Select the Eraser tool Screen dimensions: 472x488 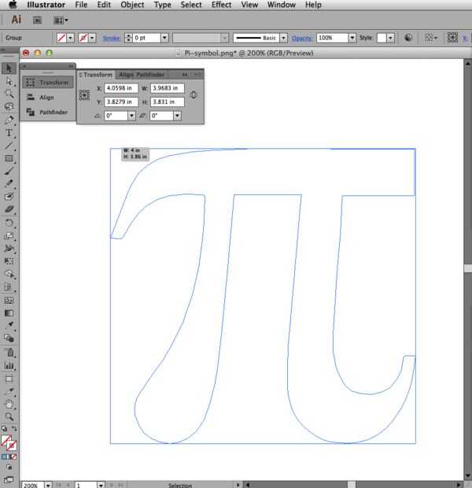(x=9, y=209)
